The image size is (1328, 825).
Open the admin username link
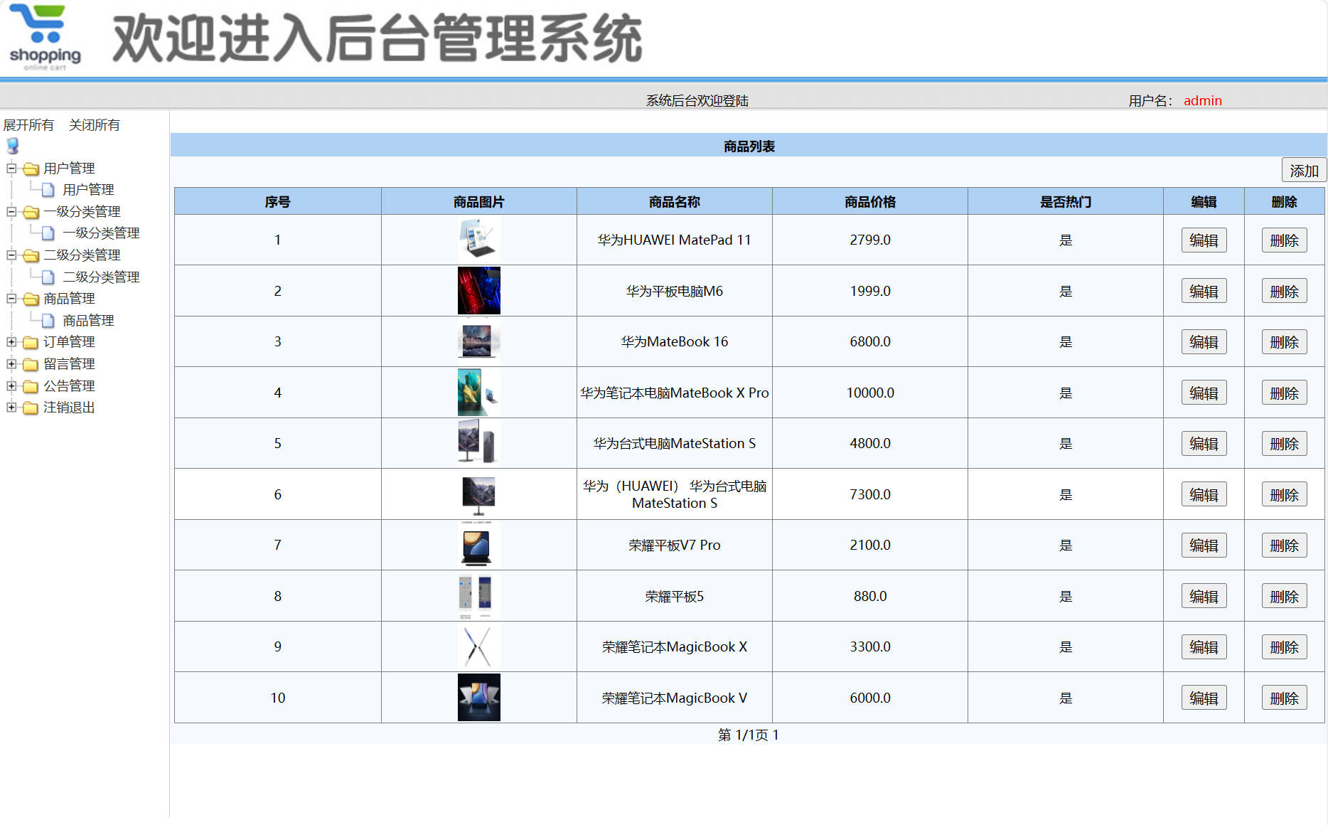click(x=1202, y=100)
